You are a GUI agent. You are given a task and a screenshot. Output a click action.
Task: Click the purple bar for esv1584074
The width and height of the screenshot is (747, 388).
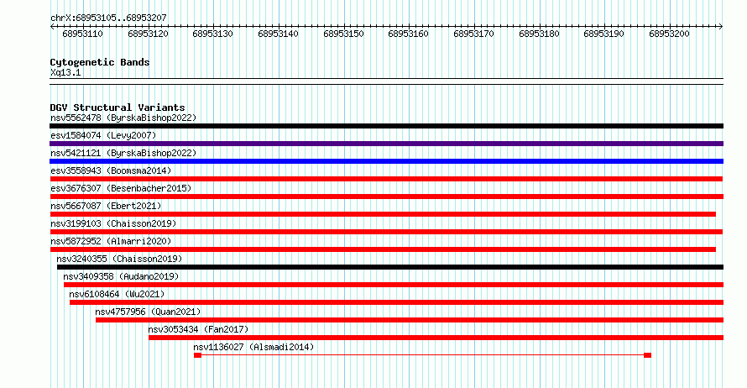coord(386,144)
